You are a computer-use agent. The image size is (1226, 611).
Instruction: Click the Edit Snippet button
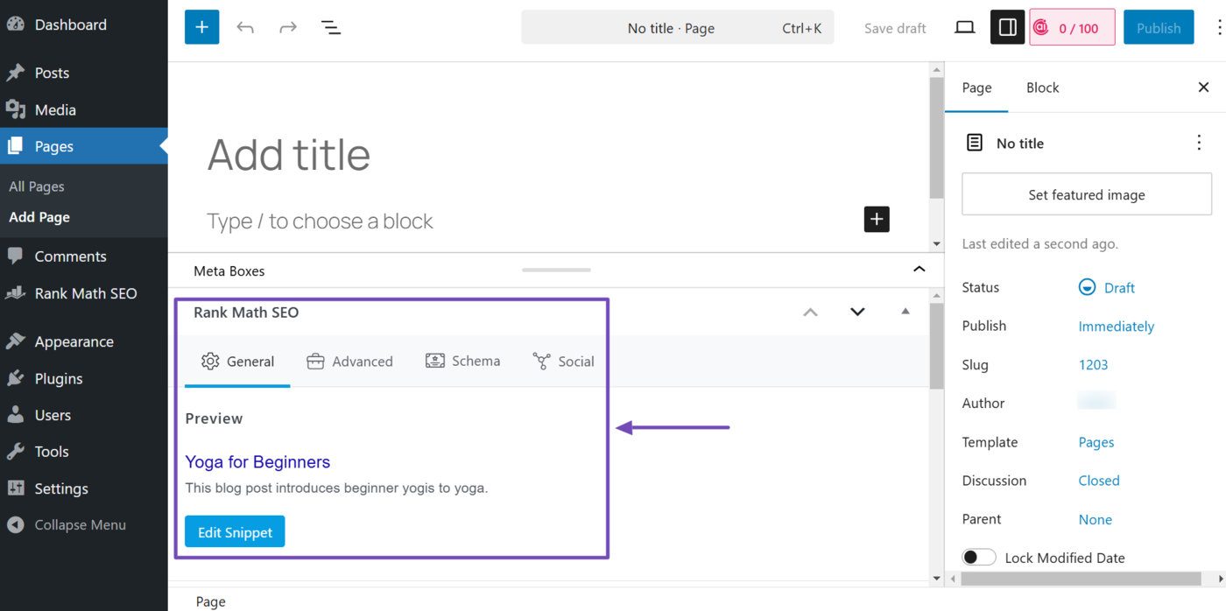pos(234,530)
